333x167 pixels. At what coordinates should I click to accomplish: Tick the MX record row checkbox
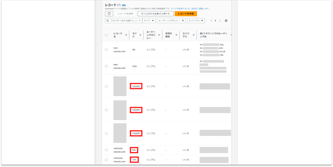(x=106, y=150)
